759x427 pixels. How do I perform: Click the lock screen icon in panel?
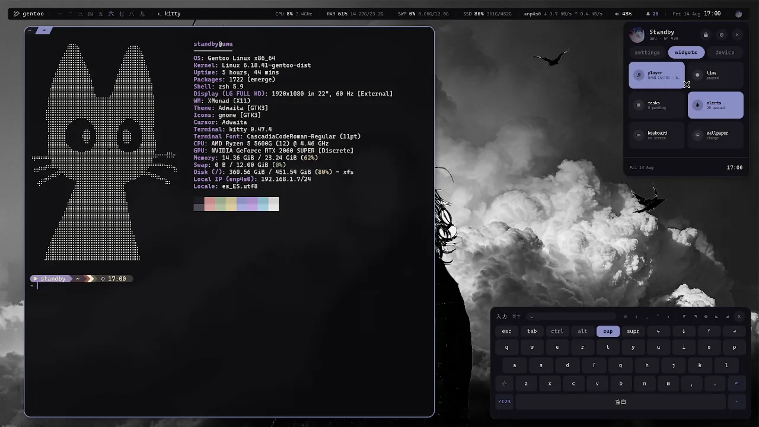coord(706,35)
